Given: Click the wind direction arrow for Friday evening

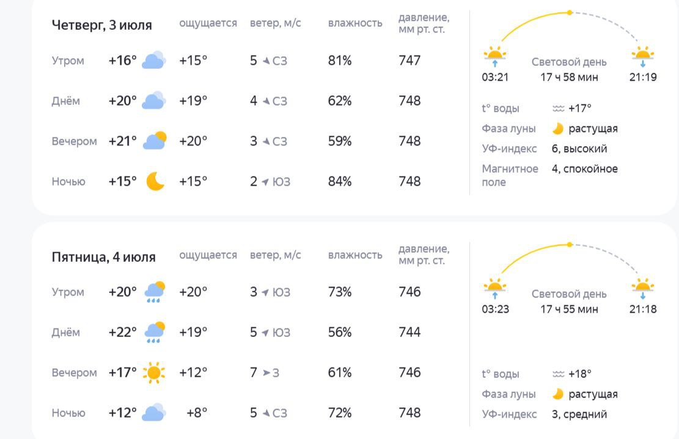Looking at the screenshot, I should click(x=266, y=372).
